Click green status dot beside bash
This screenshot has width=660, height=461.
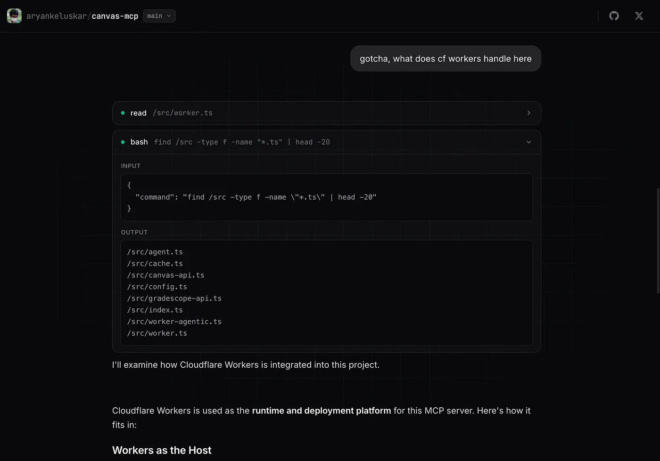coord(123,142)
